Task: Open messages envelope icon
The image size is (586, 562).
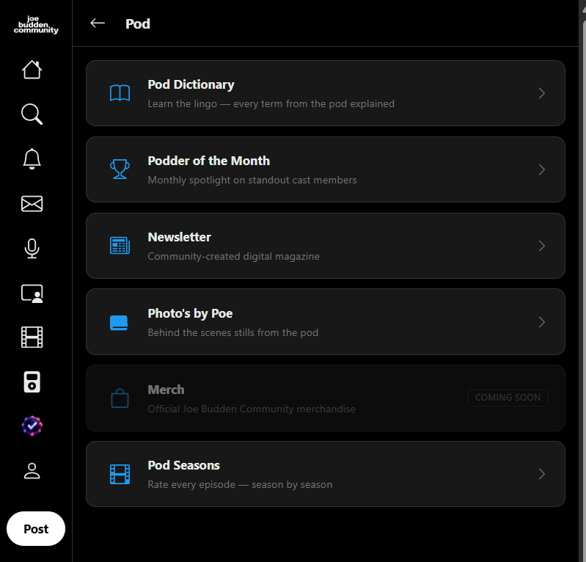Action: pyautogui.click(x=32, y=204)
